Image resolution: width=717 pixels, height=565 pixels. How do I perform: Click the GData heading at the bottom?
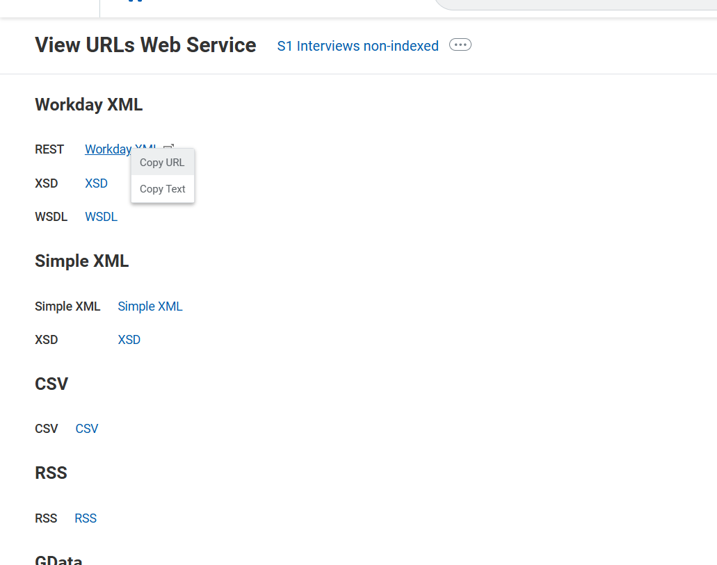point(58,559)
